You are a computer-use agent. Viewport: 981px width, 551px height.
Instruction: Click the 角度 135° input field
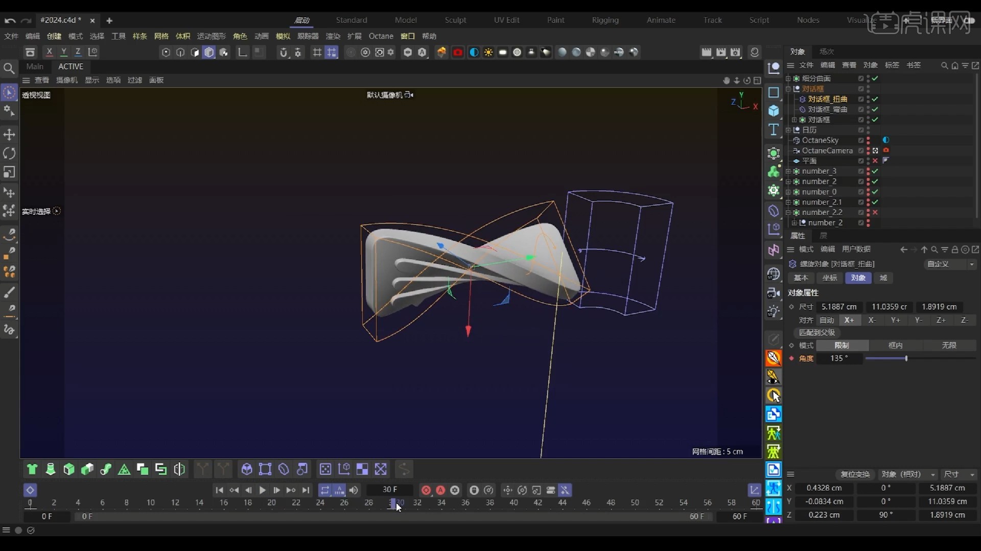(839, 359)
